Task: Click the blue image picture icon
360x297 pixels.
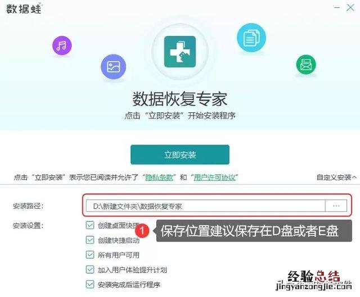Action: point(114,67)
